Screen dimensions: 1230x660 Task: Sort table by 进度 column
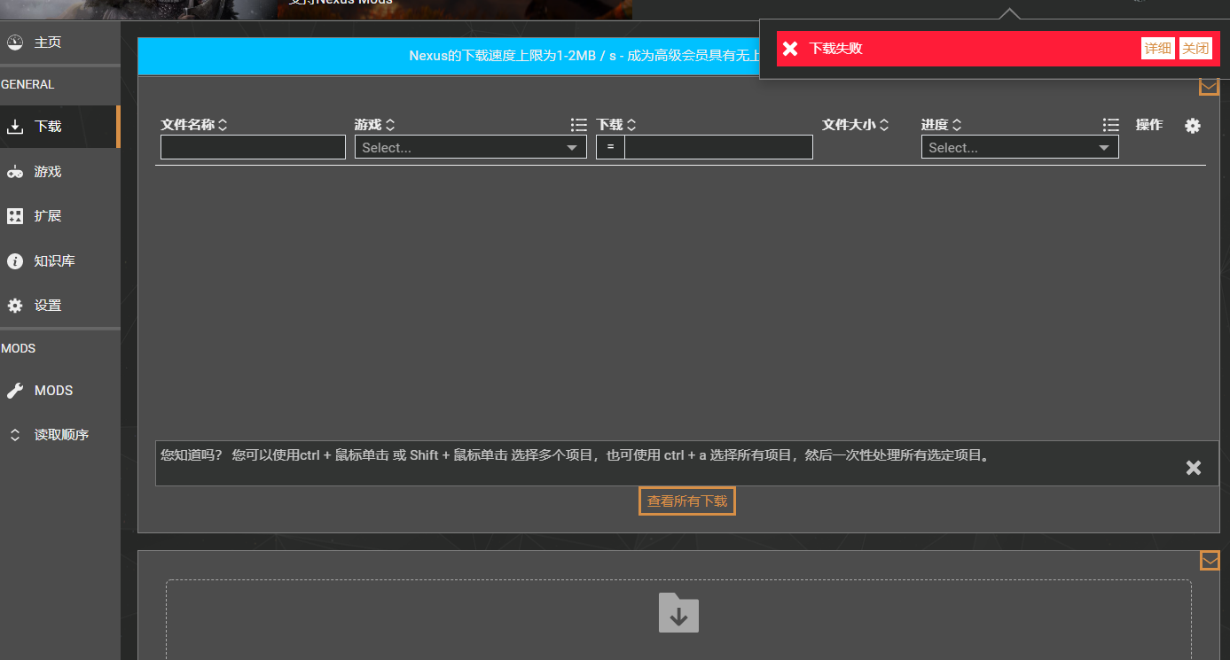tap(941, 125)
